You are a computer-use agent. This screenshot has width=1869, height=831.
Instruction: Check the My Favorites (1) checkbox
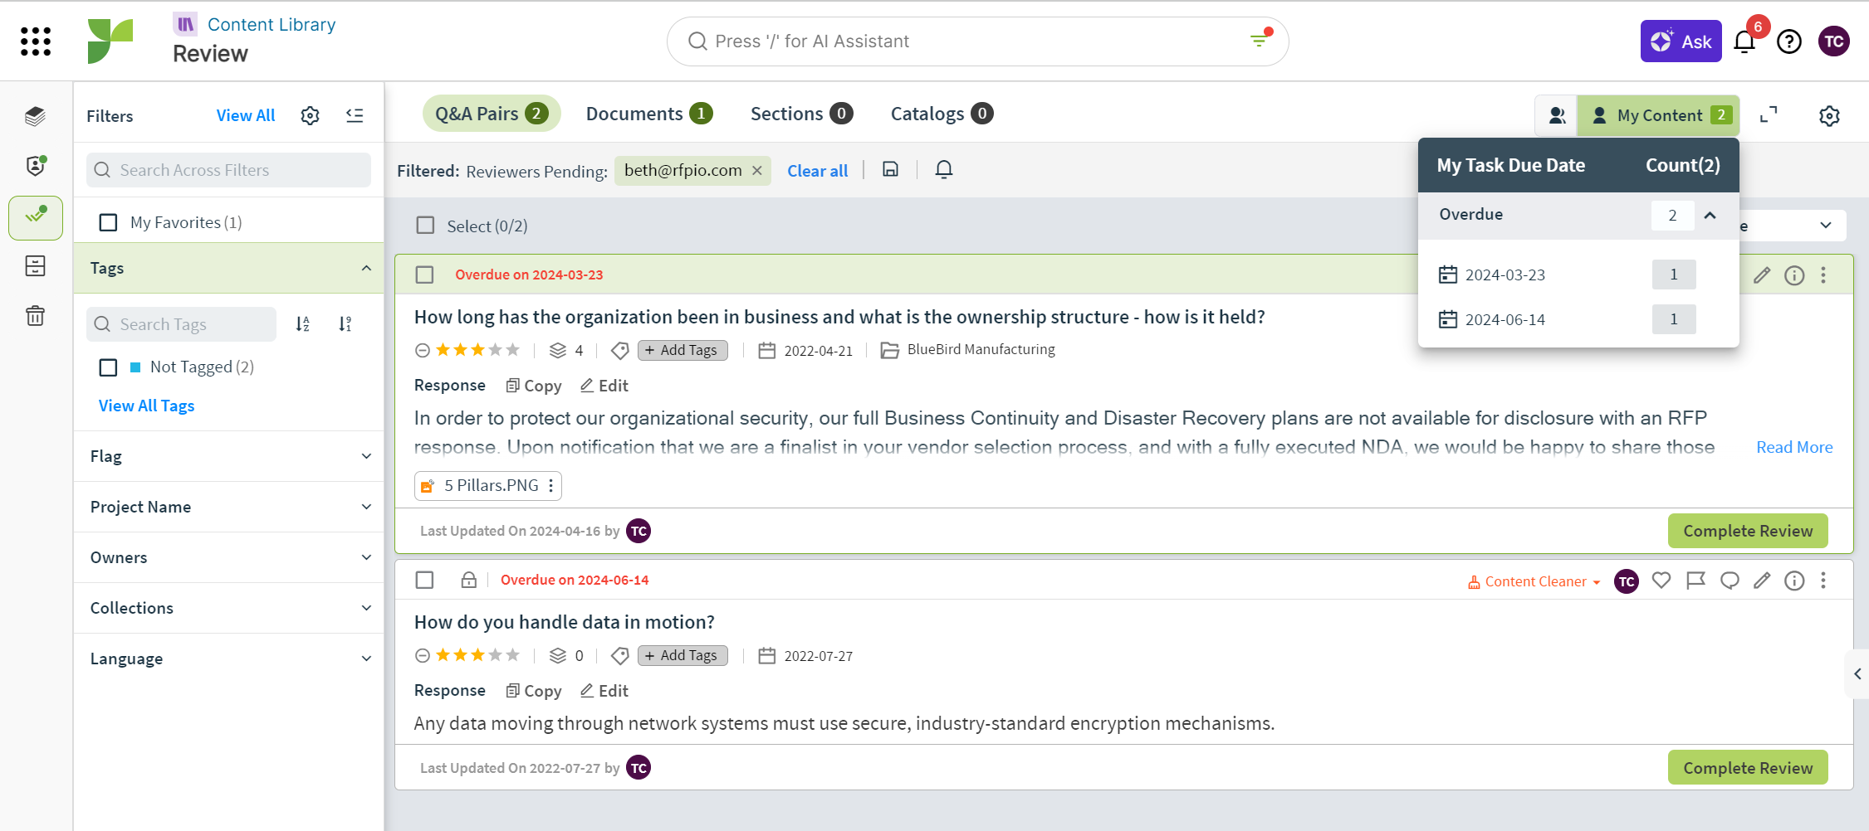tap(108, 222)
